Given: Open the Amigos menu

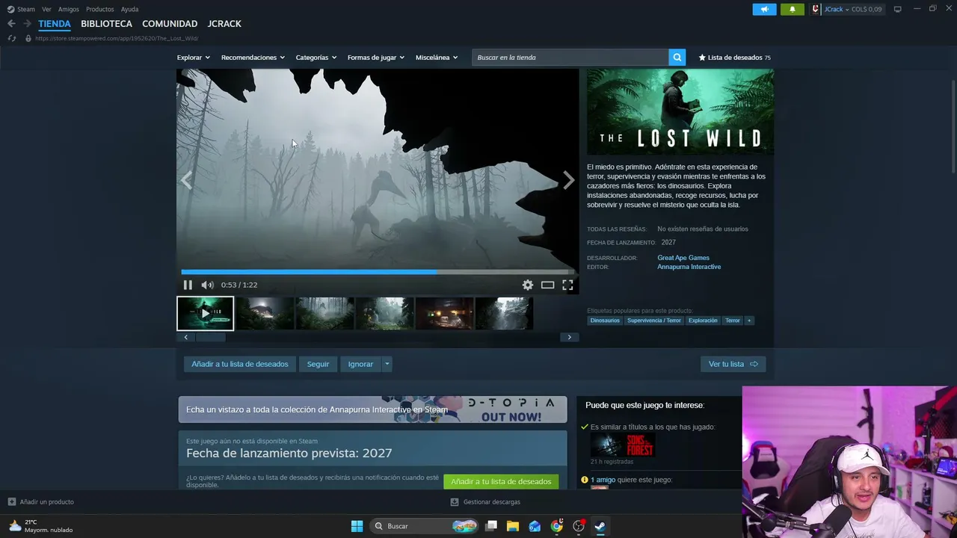Looking at the screenshot, I should [69, 9].
